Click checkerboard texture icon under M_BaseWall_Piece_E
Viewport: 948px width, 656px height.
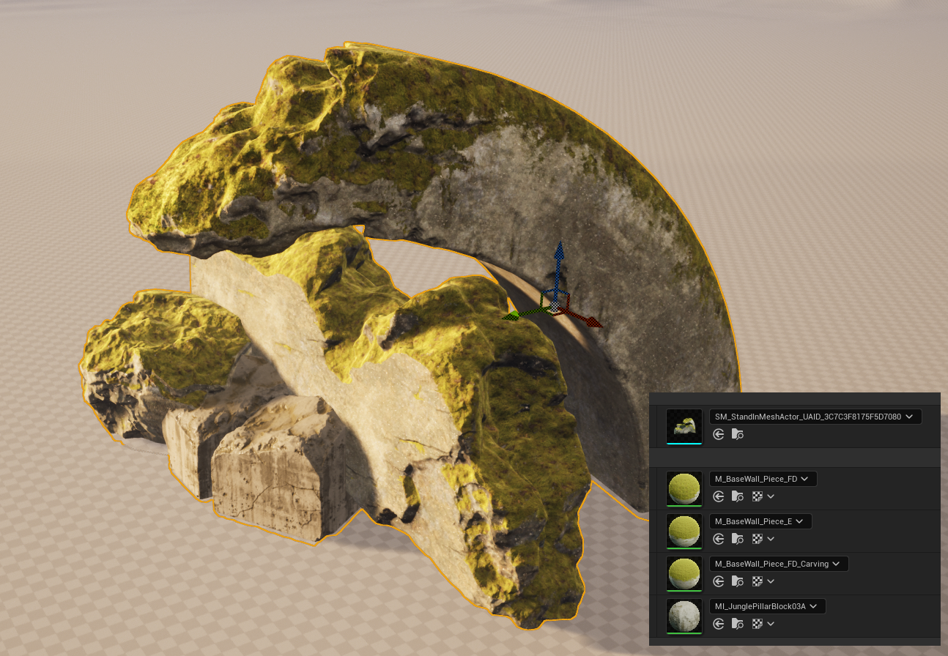758,539
